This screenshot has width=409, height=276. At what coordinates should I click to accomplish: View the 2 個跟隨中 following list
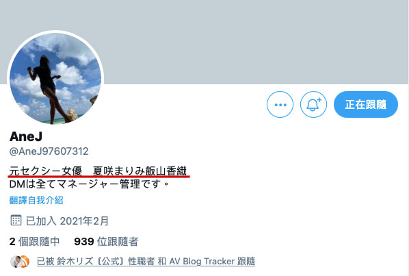(34, 242)
